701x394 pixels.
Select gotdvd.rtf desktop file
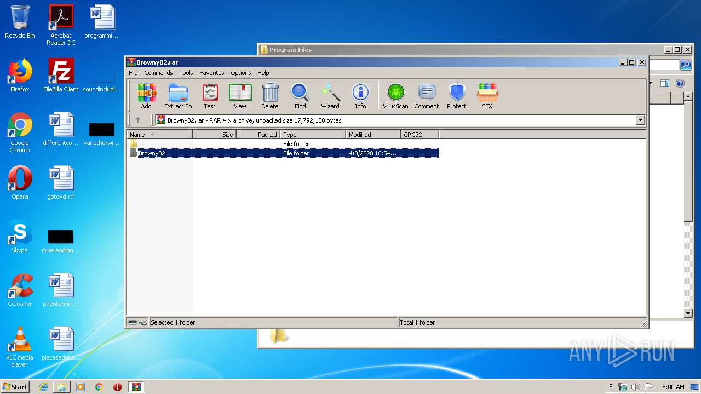[x=61, y=183]
